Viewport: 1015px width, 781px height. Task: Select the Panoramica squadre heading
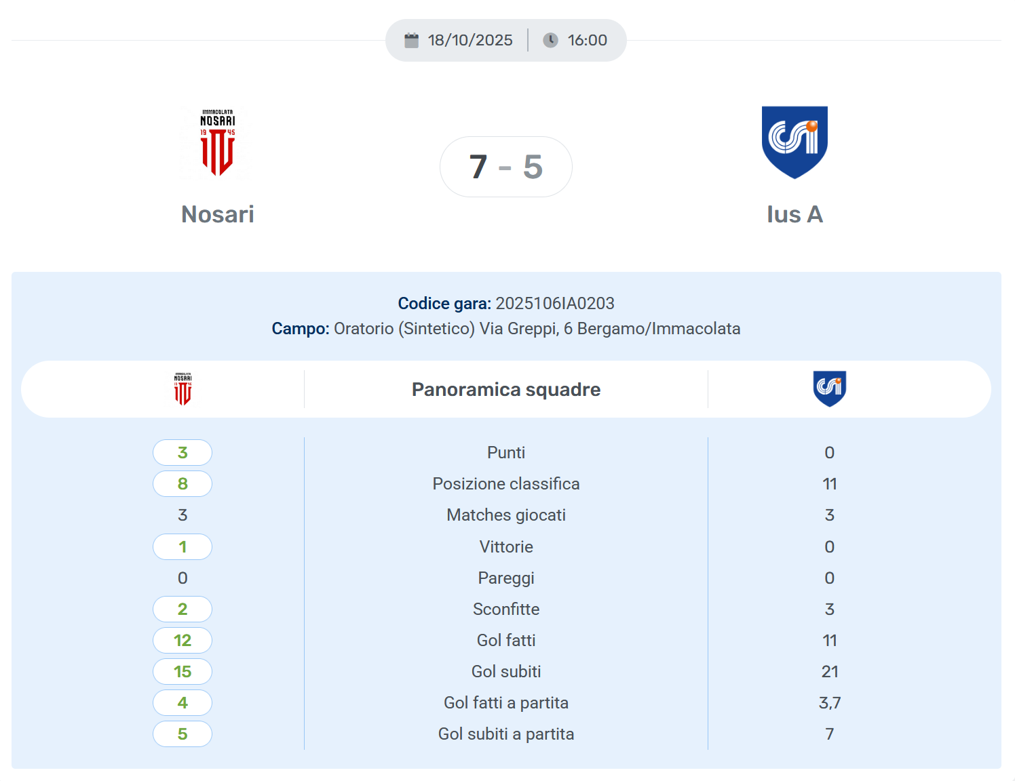[505, 389]
